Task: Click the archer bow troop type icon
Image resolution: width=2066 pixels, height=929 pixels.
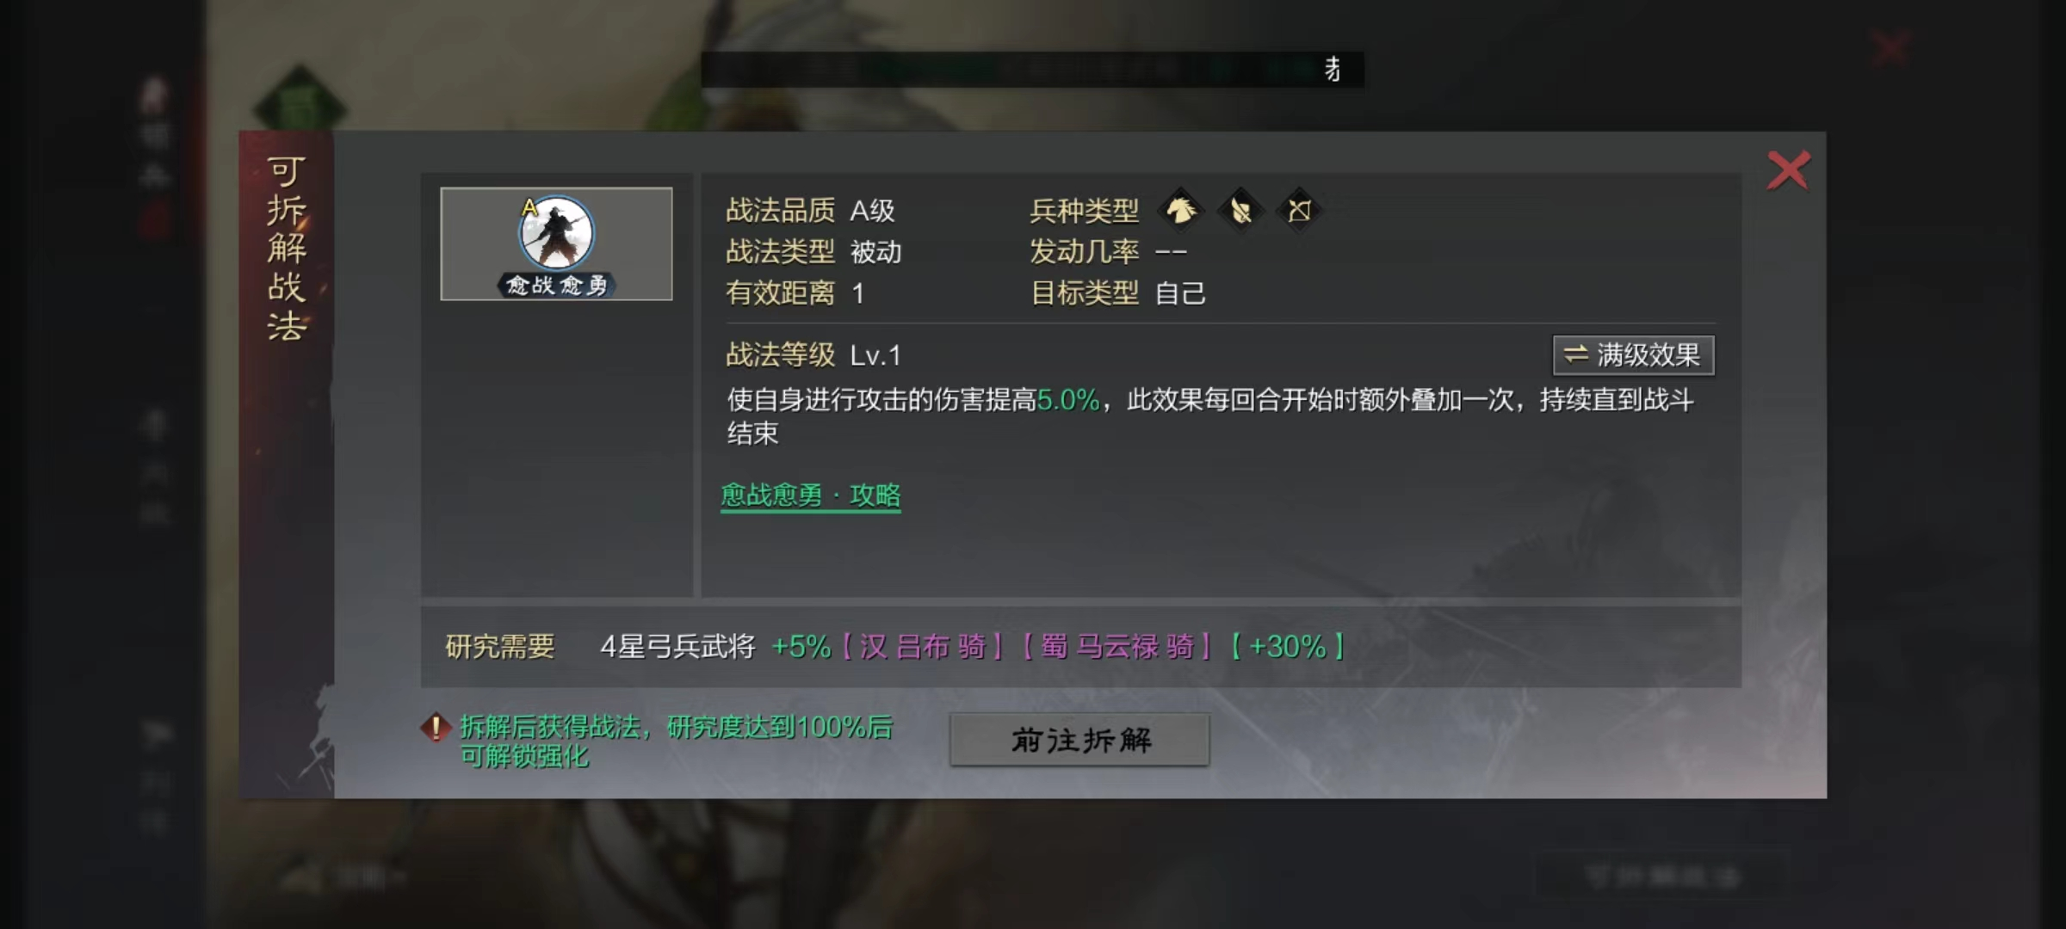Action: 1299,210
